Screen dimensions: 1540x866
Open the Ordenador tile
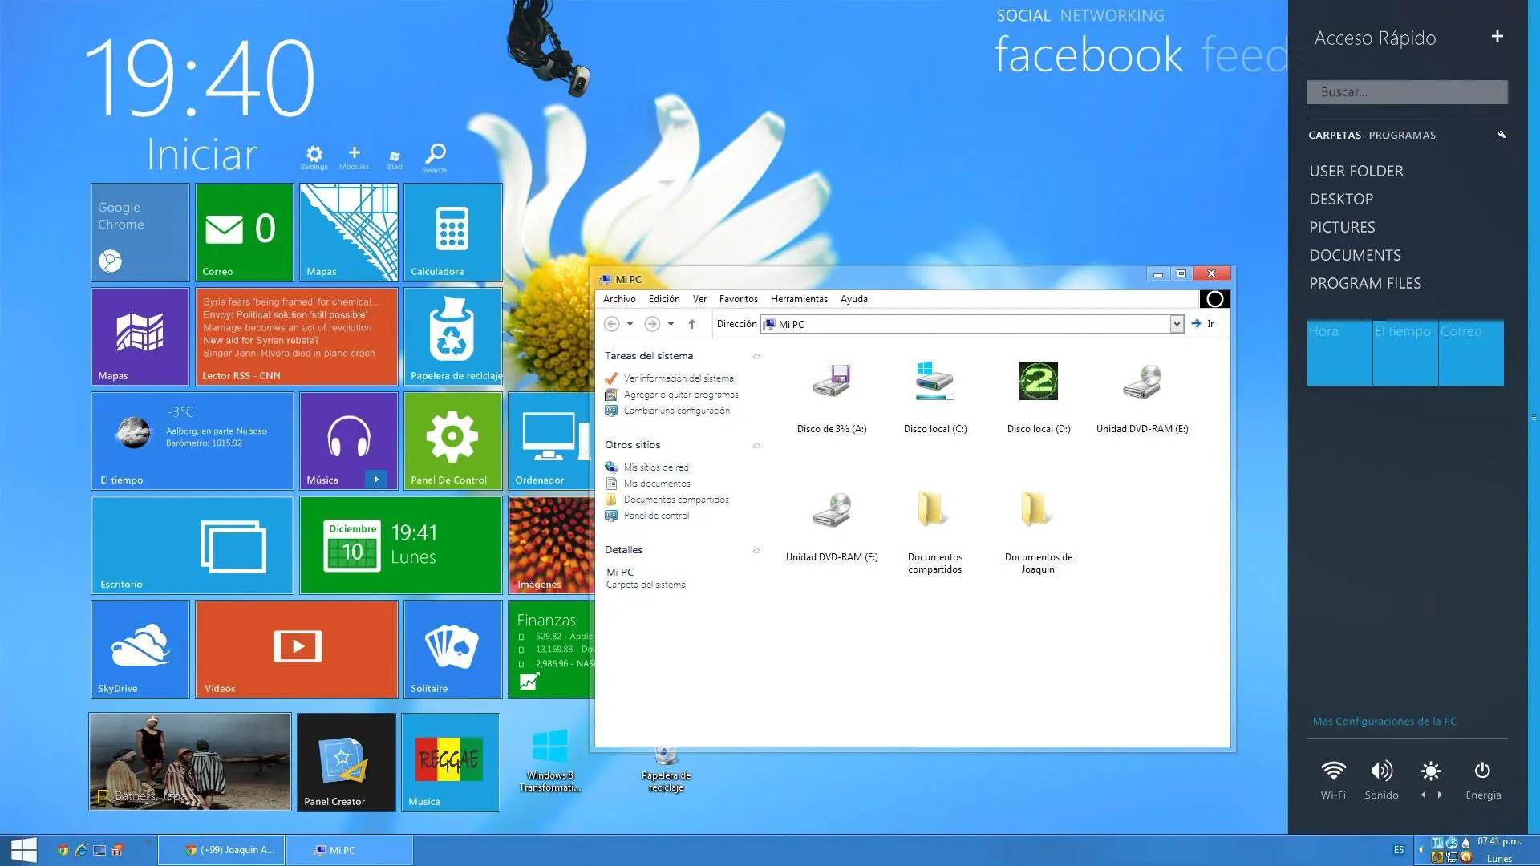[x=550, y=441]
